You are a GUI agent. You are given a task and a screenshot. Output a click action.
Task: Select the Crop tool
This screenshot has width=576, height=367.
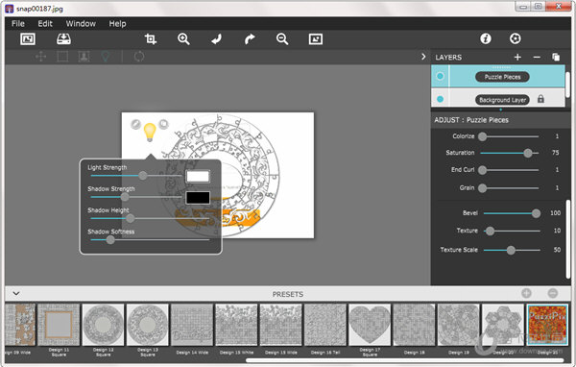(151, 39)
